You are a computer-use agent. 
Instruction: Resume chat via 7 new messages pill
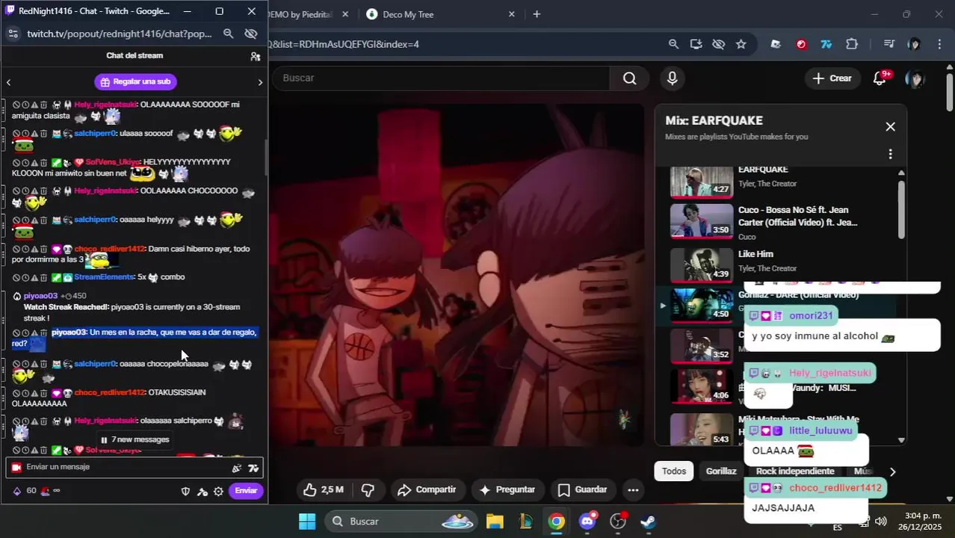[135, 439]
